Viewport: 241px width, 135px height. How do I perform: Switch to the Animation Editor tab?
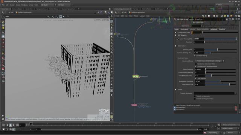[x=17, y=9]
